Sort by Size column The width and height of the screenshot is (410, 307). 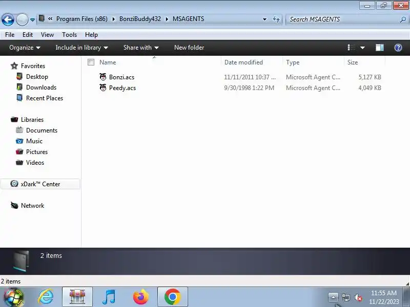[x=353, y=62]
